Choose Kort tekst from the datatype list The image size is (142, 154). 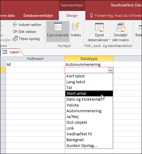(x=89, y=76)
